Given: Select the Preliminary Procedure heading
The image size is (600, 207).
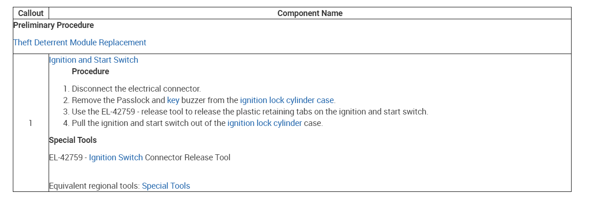Looking at the screenshot, I should click(x=54, y=25).
